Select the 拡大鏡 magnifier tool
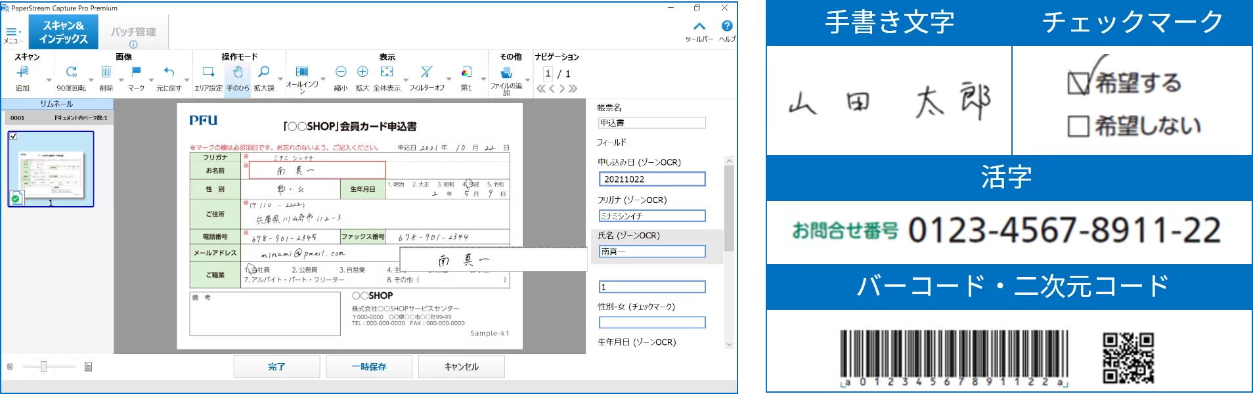 point(263,72)
